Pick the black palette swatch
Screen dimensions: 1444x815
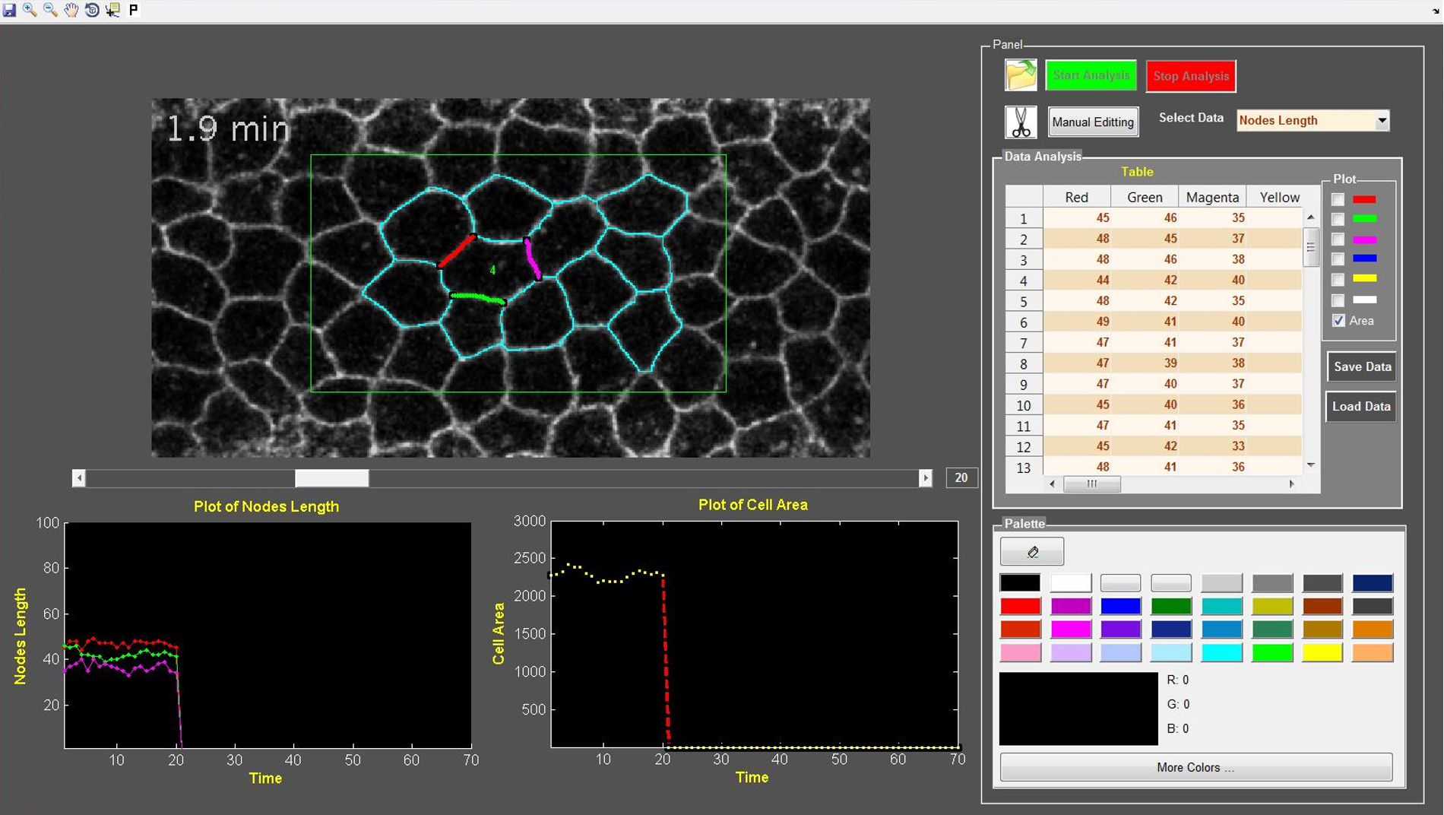tap(1020, 583)
